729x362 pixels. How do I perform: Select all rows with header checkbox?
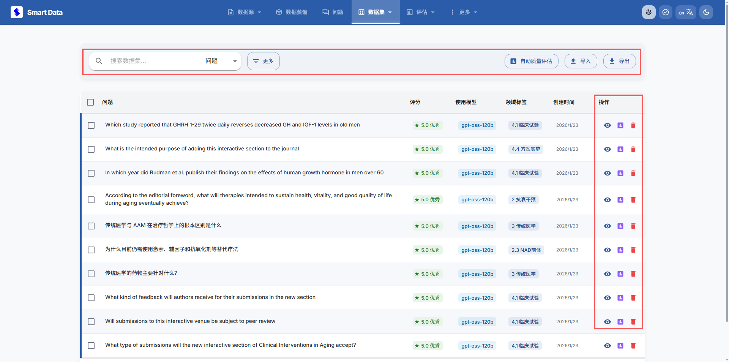(x=90, y=102)
